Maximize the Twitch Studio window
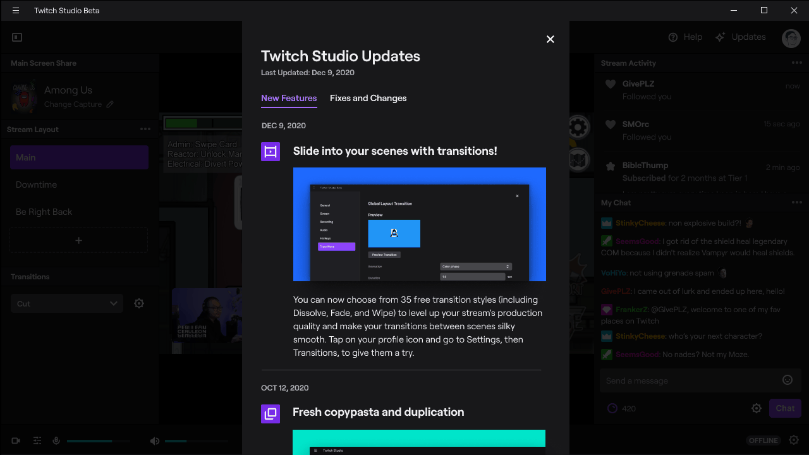809x455 pixels. tap(764, 11)
